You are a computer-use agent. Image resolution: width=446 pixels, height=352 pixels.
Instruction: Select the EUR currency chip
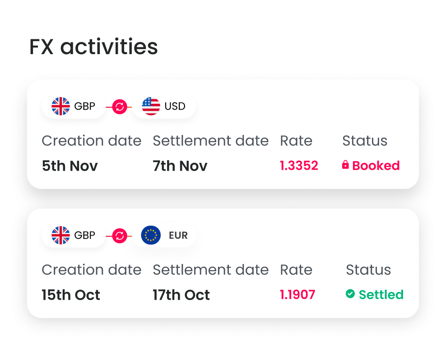click(x=164, y=236)
